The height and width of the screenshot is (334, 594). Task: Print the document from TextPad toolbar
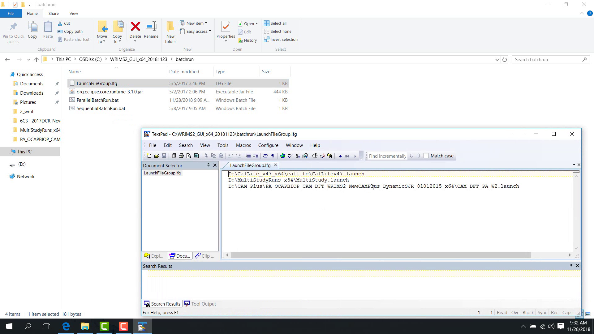pos(181,156)
